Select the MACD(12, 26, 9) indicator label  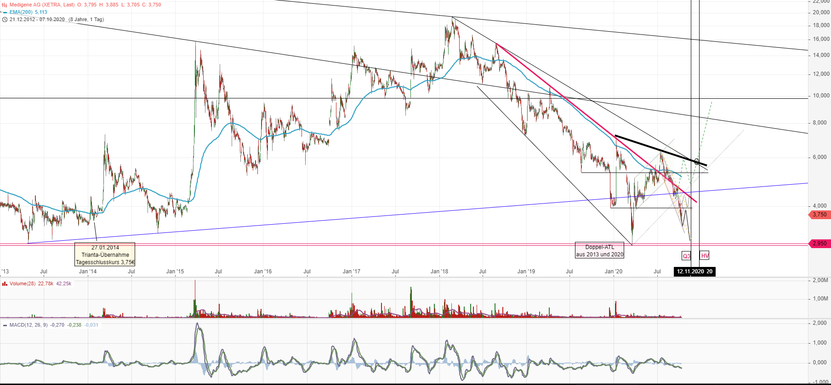[x=28, y=325]
